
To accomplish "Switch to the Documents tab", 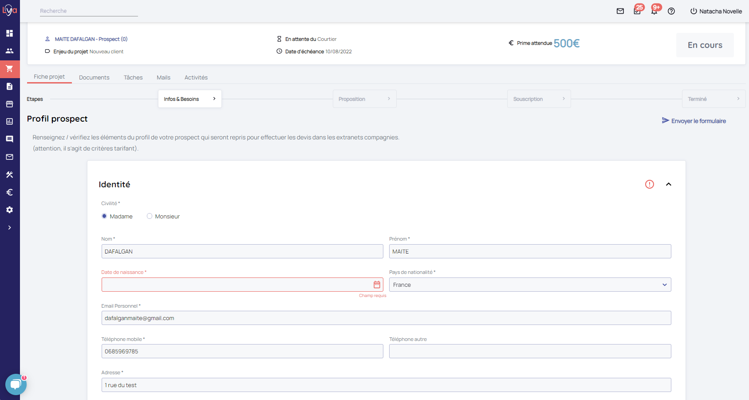I will tap(94, 77).
